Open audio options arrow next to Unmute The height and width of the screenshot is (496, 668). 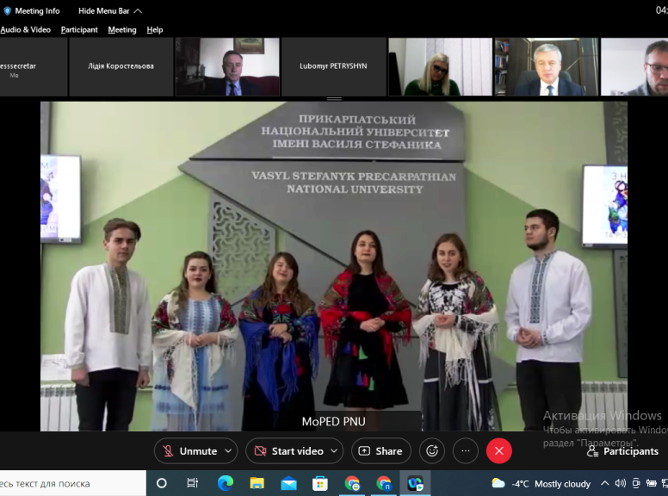(228, 451)
